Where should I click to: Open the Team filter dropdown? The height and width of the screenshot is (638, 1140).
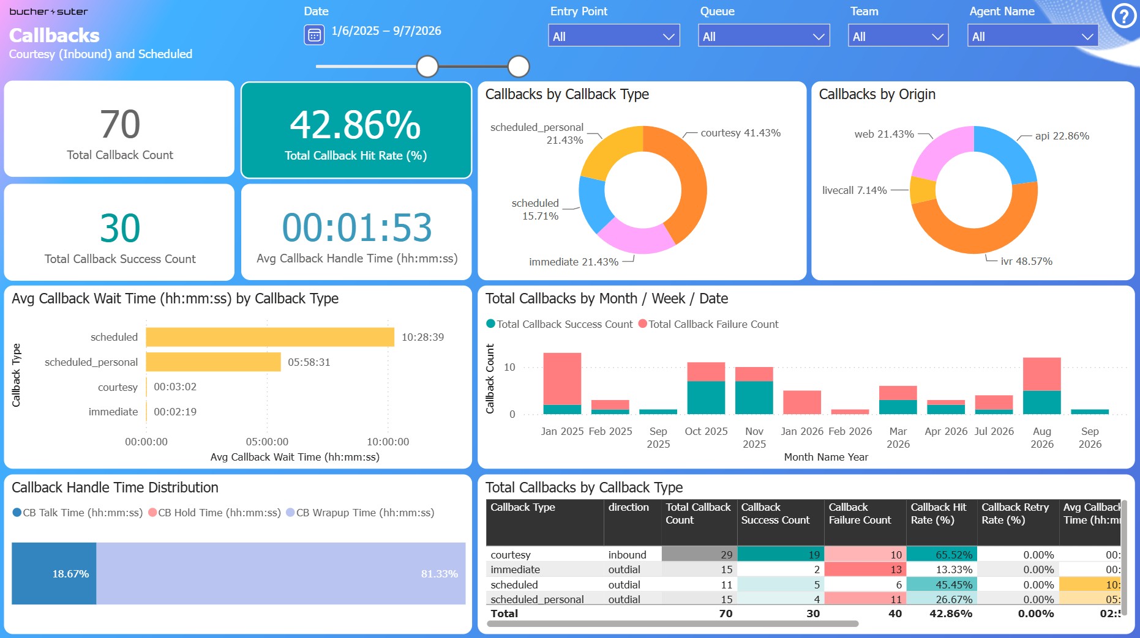pyautogui.click(x=898, y=36)
